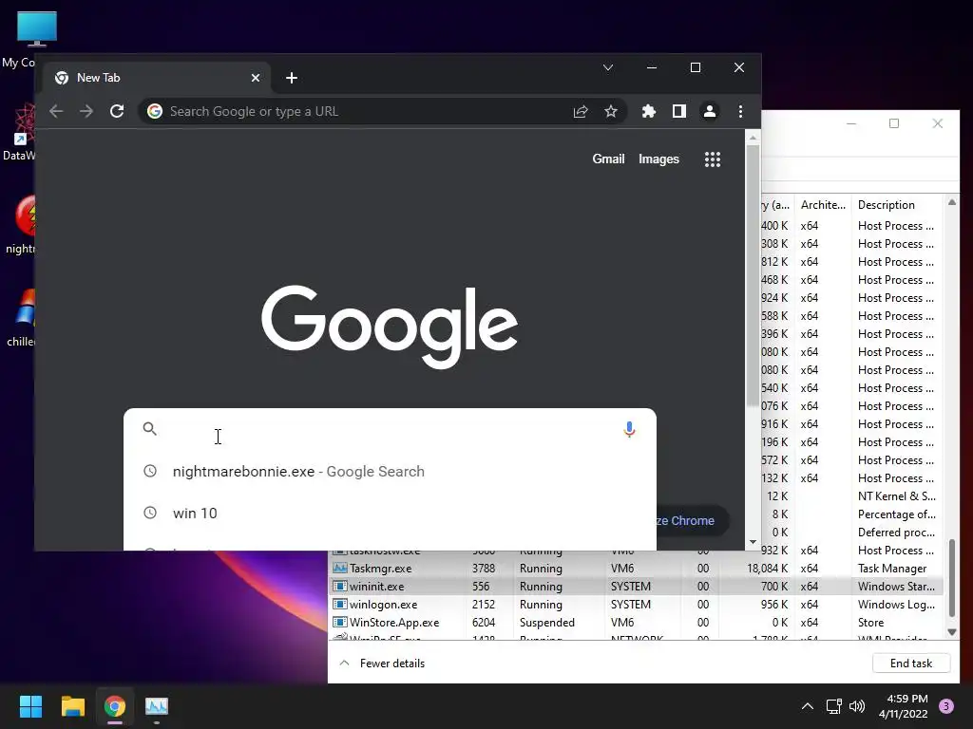Open volume tray icon
Viewport: 973px width, 729px height.
point(857,706)
